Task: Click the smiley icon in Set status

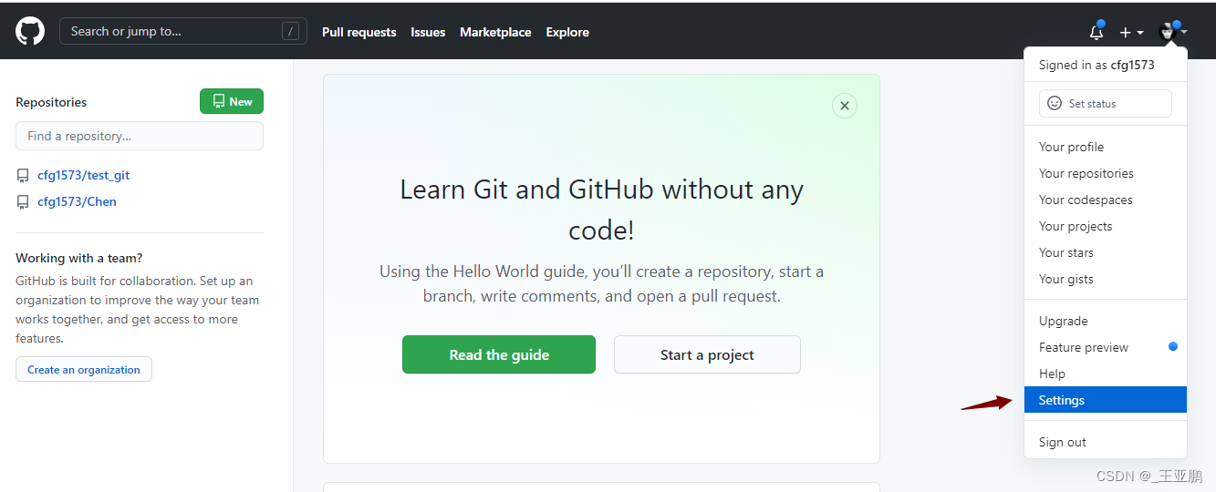Action: click(x=1055, y=103)
